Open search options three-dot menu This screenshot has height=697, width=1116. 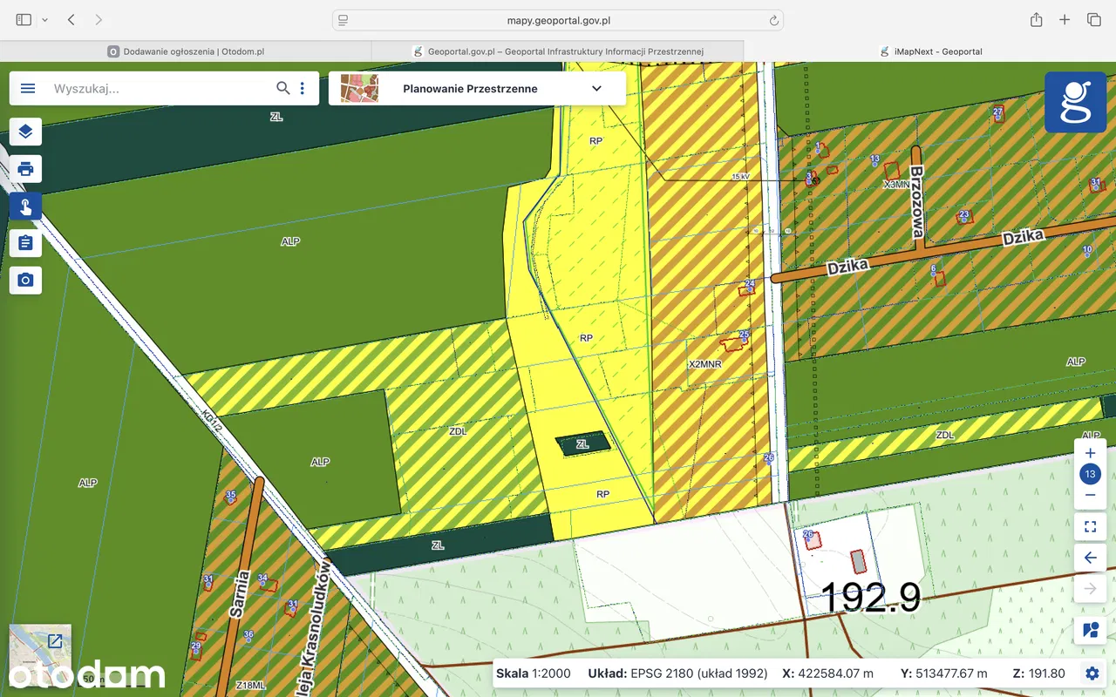303,88
